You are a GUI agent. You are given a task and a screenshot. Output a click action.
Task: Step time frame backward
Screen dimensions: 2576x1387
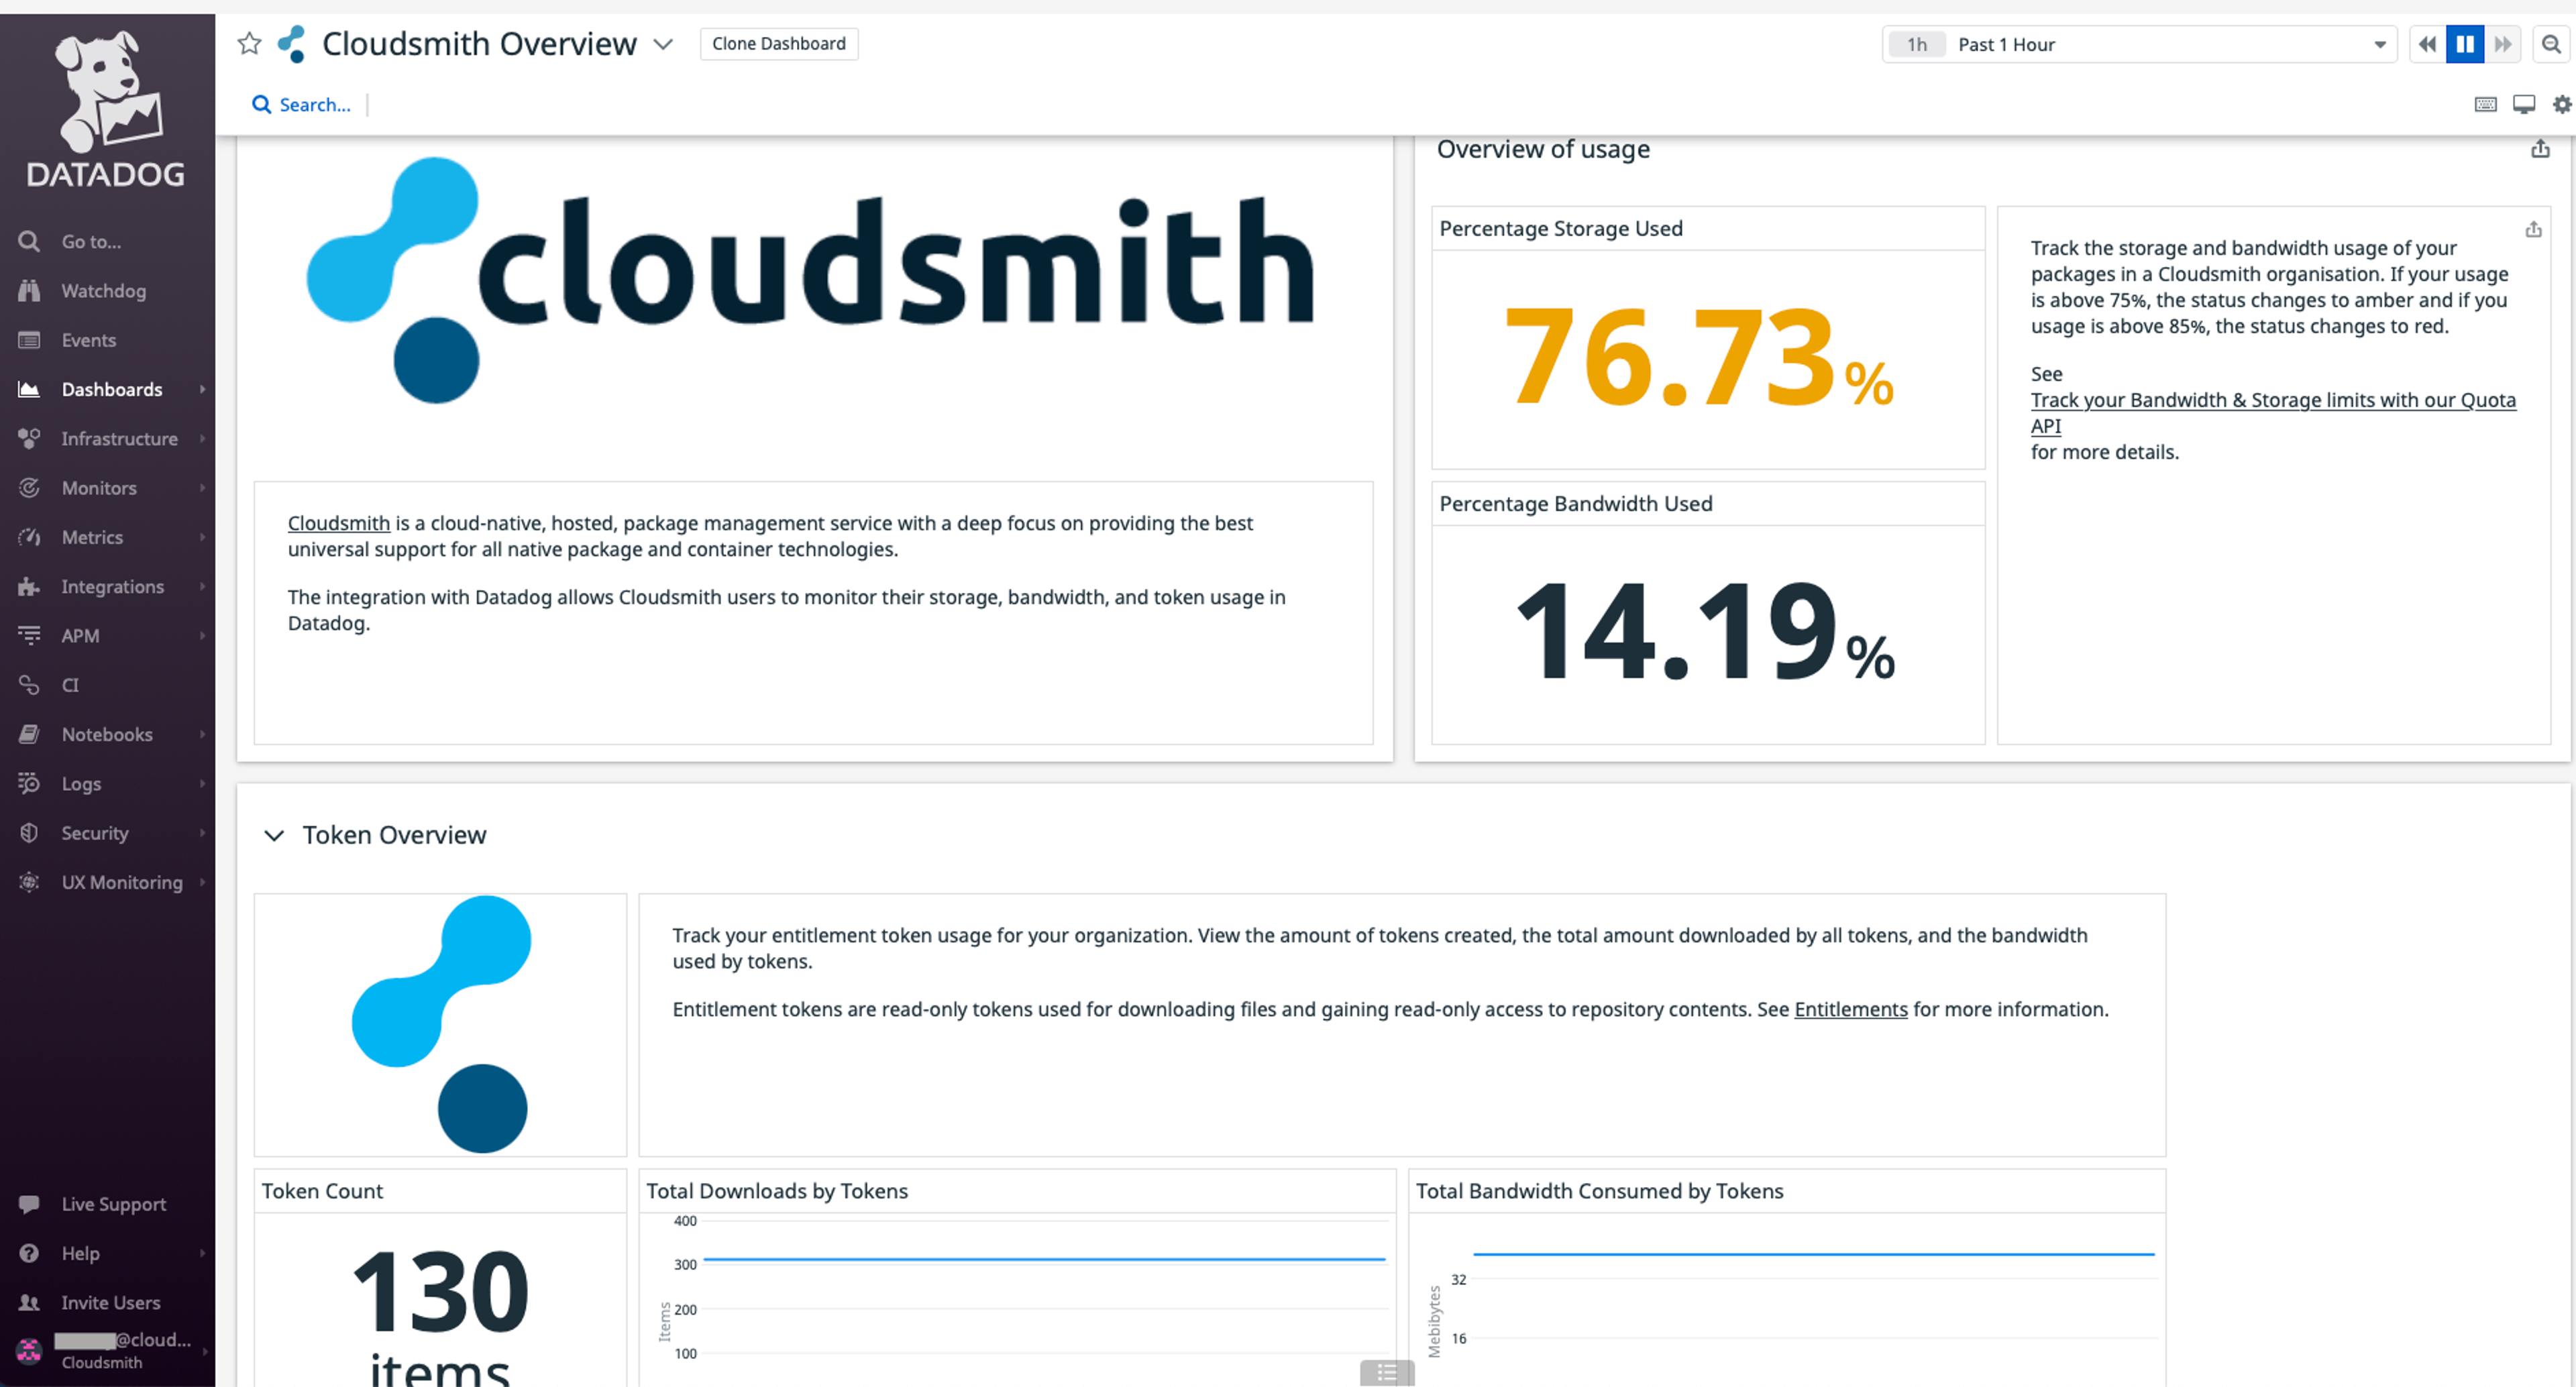(2427, 44)
